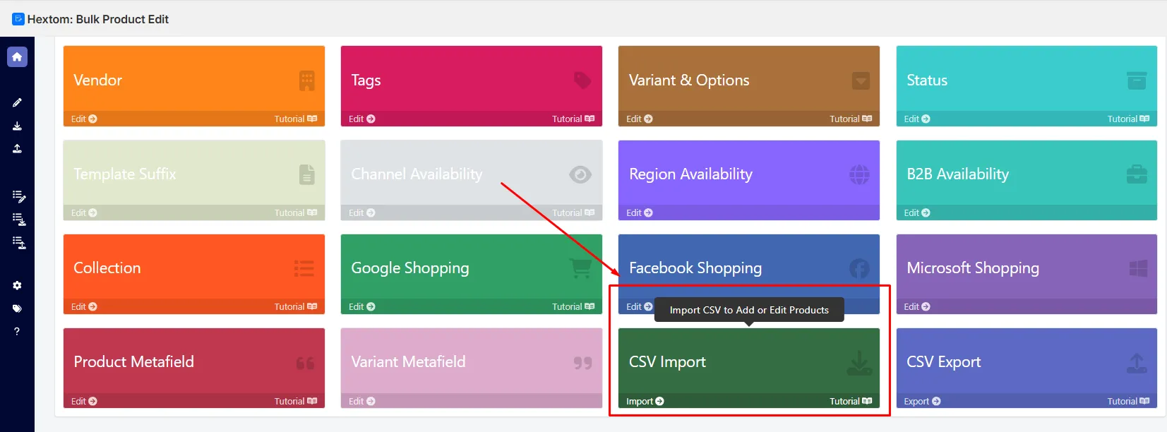Click the download import icon in sidebar
Screen dimensions: 1167x432
coord(17,126)
